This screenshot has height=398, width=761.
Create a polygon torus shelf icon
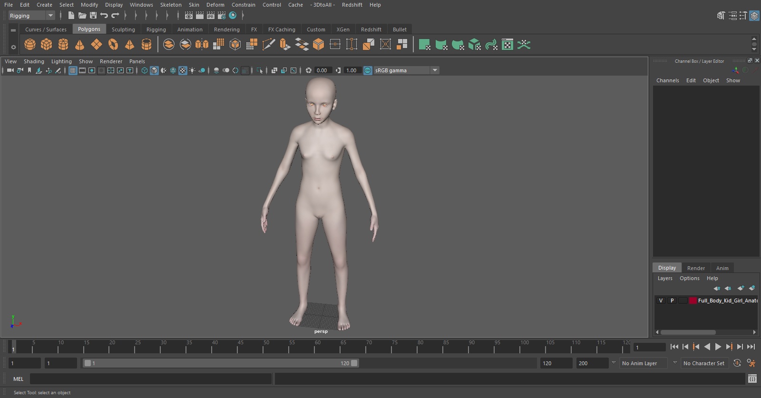(113, 45)
